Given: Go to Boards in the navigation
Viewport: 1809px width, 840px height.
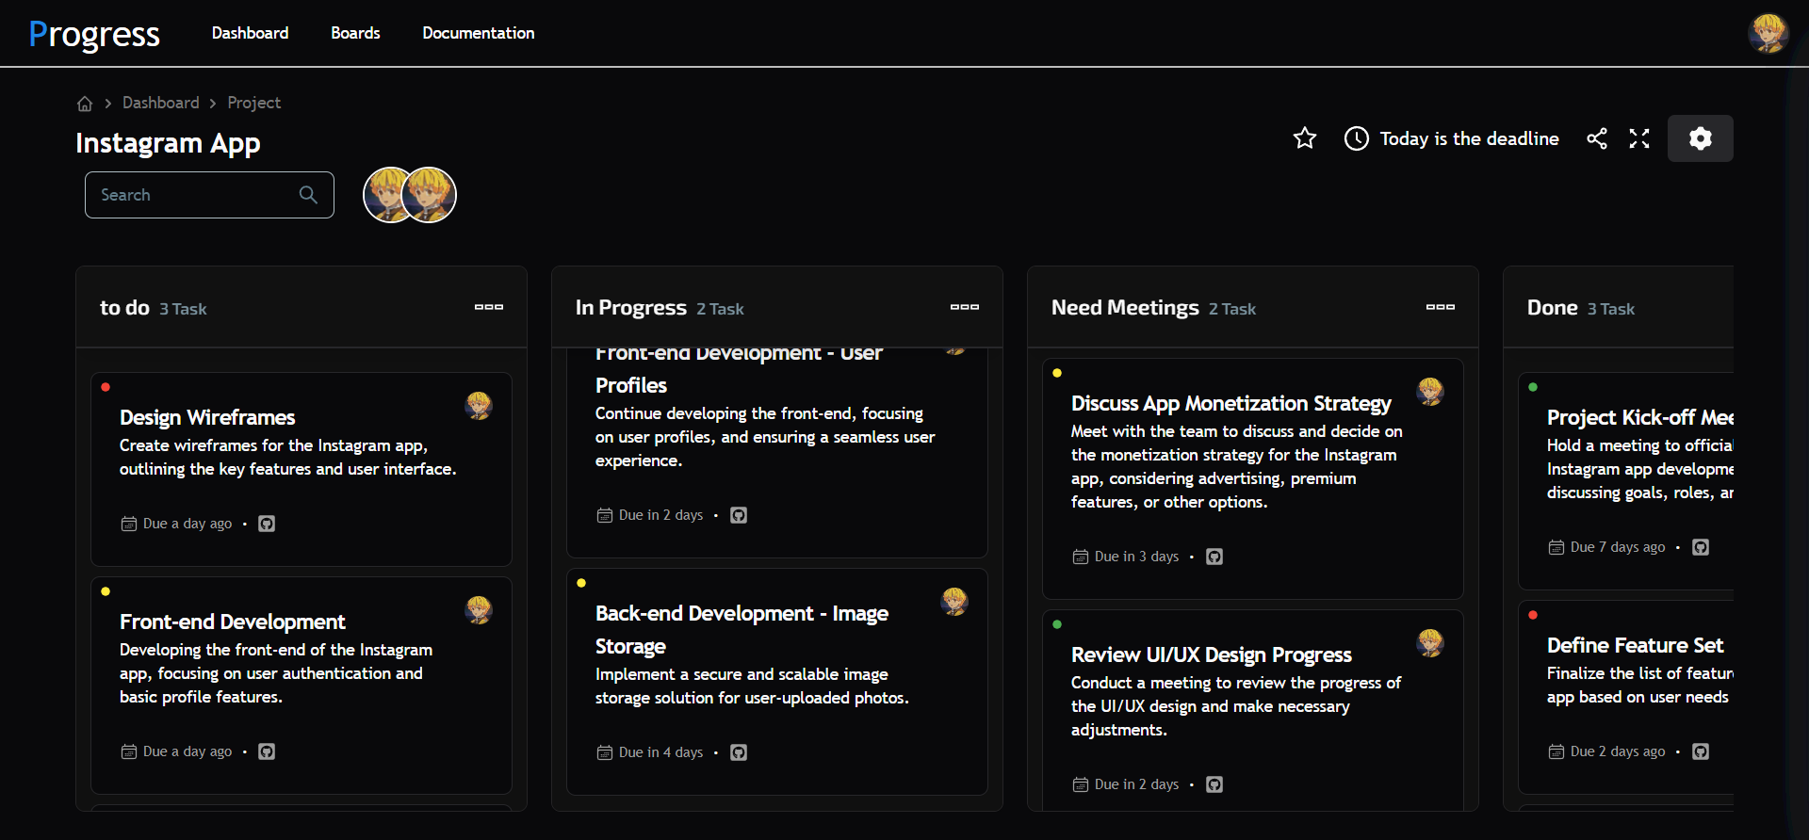Looking at the screenshot, I should tap(355, 33).
